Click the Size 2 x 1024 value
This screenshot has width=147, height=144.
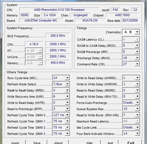(50, 15)
